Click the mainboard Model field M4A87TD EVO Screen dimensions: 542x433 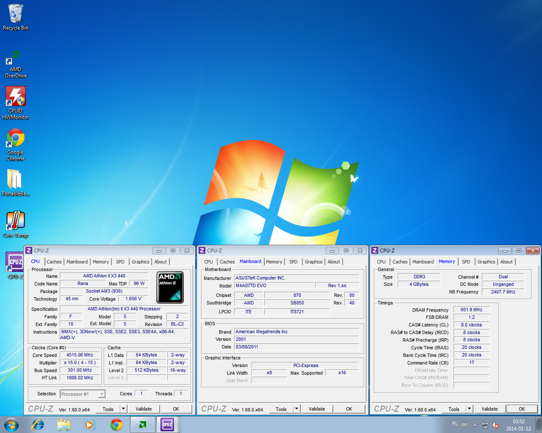[x=274, y=286]
